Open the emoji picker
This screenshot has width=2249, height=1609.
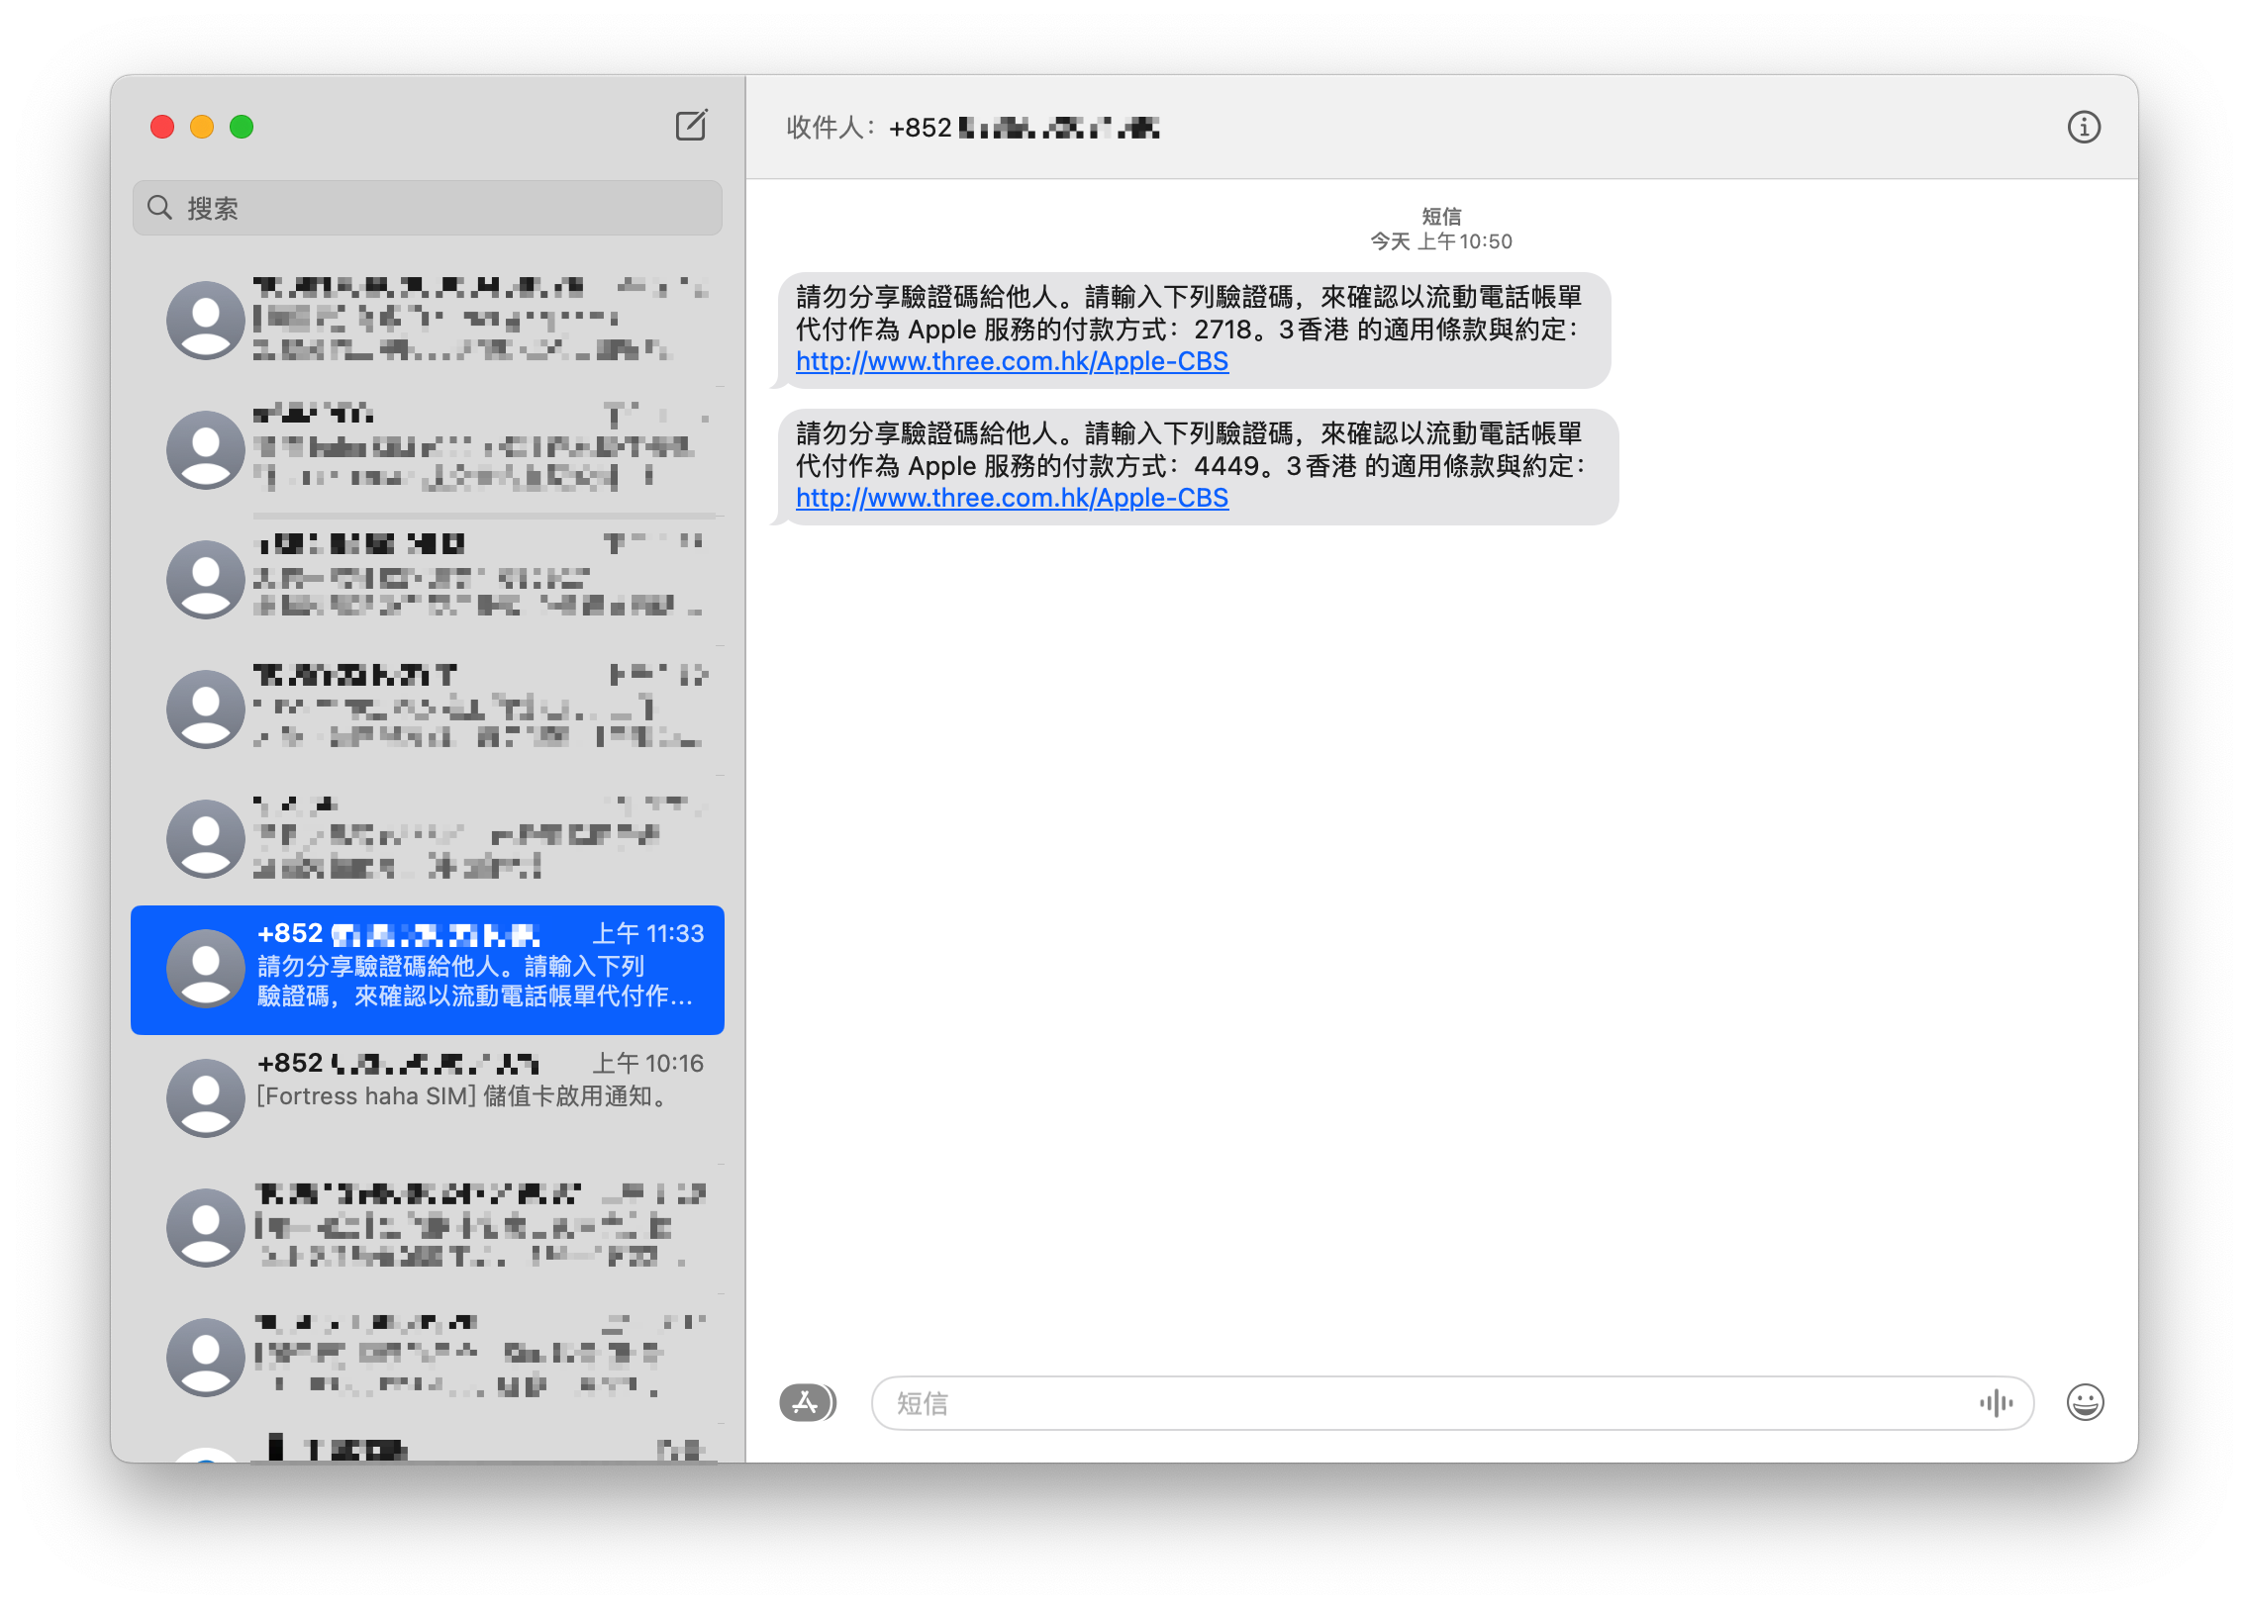click(x=2085, y=1403)
